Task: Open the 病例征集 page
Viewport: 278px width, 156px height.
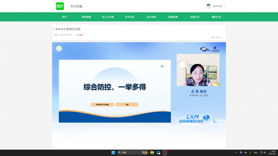Action: click(173, 17)
